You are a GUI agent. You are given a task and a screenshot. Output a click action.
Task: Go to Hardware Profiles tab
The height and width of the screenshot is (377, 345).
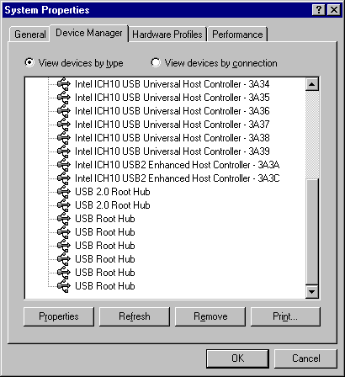click(x=167, y=35)
